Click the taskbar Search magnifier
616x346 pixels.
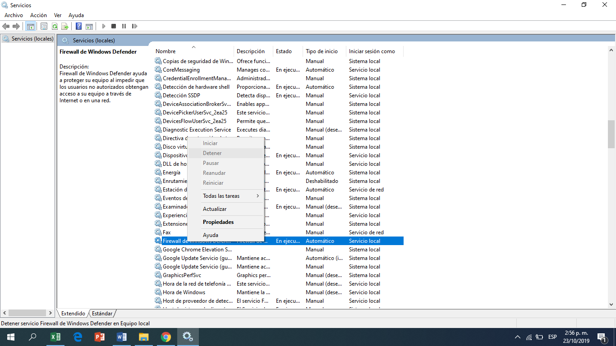pyautogui.click(x=33, y=337)
